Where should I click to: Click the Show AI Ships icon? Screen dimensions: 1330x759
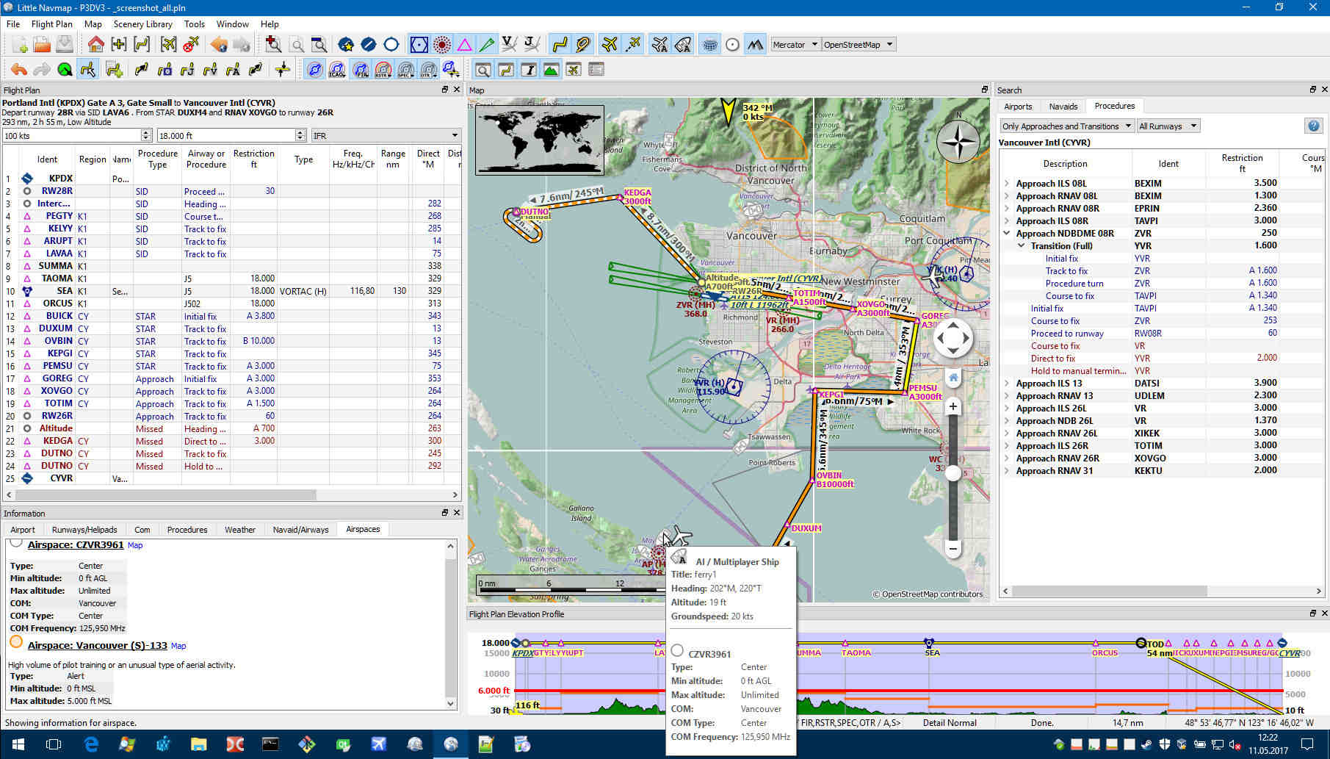[x=682, y=45]
